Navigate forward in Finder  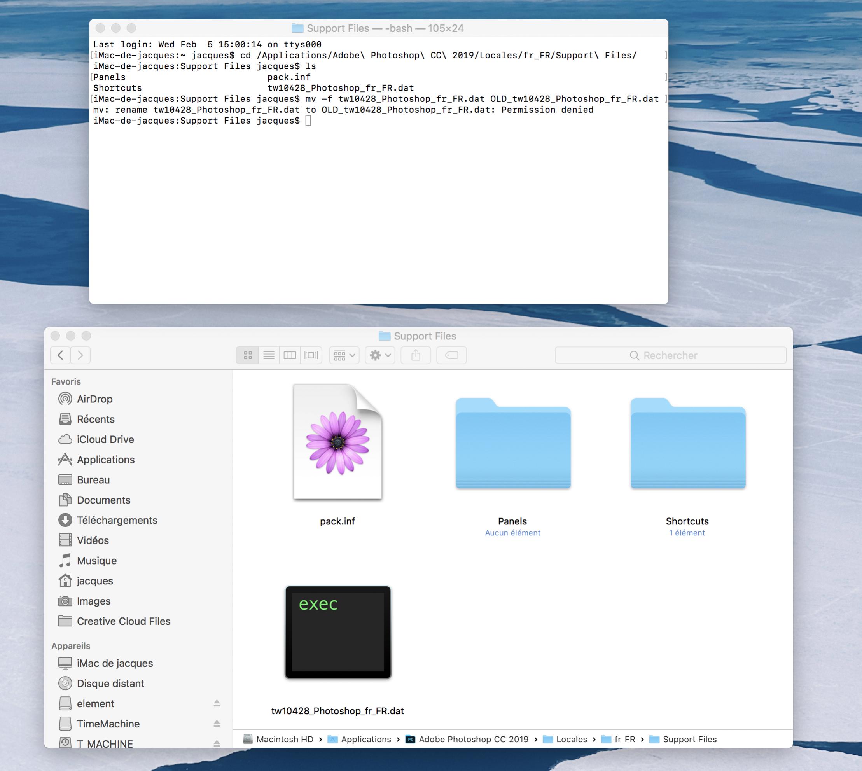click(80, 355)
